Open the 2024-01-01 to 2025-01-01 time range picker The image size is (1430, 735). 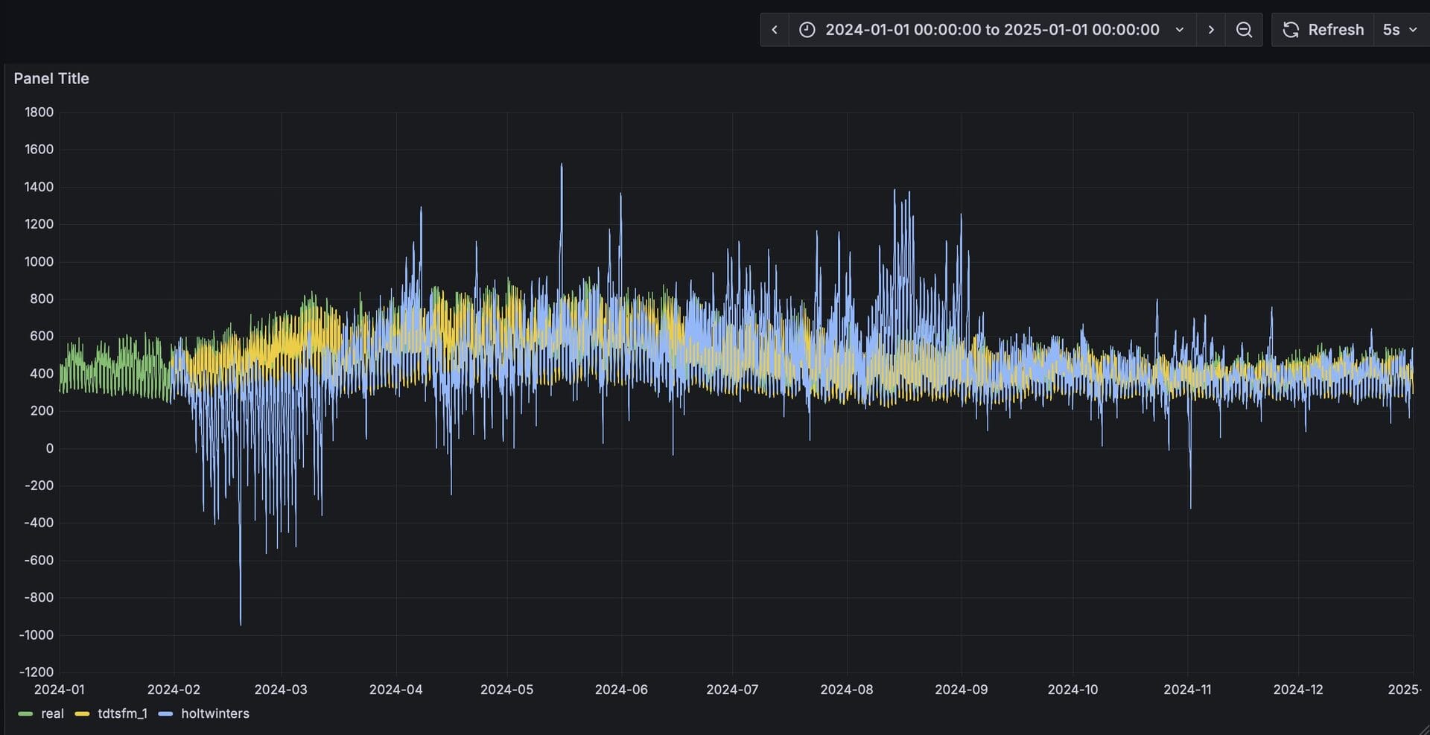991,30
